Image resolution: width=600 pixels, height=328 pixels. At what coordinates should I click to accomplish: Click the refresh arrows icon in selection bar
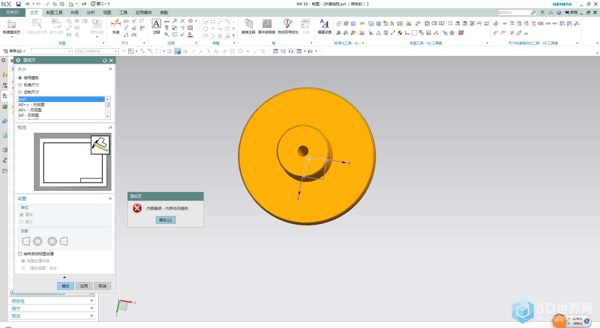click(291, 51)
